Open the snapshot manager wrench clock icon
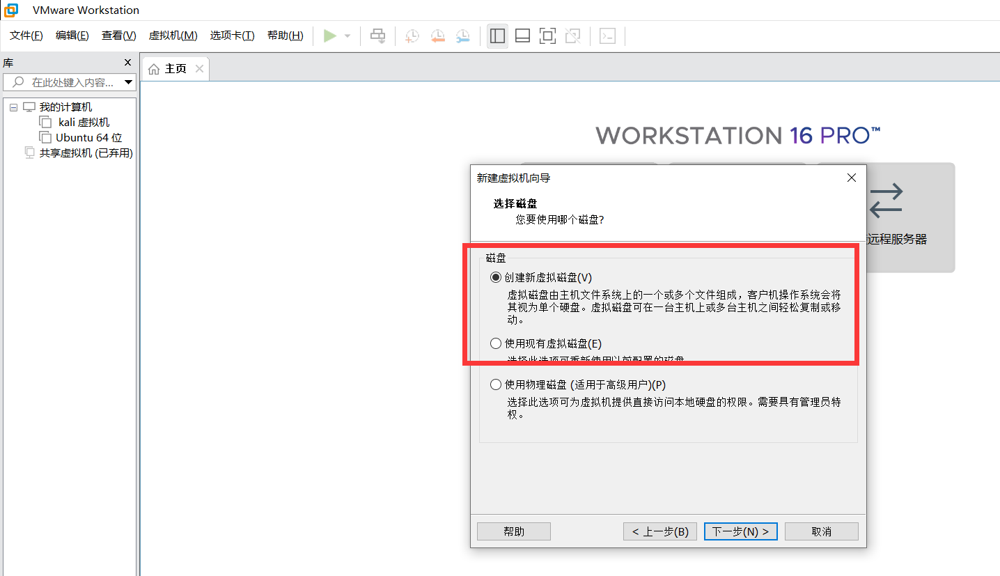 (462, 36)
